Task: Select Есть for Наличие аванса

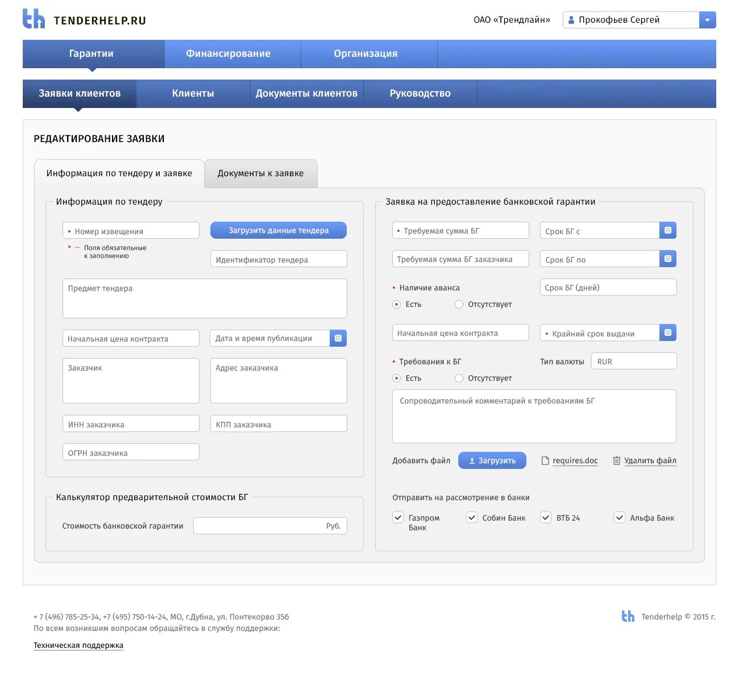Action: pos(397,304)
